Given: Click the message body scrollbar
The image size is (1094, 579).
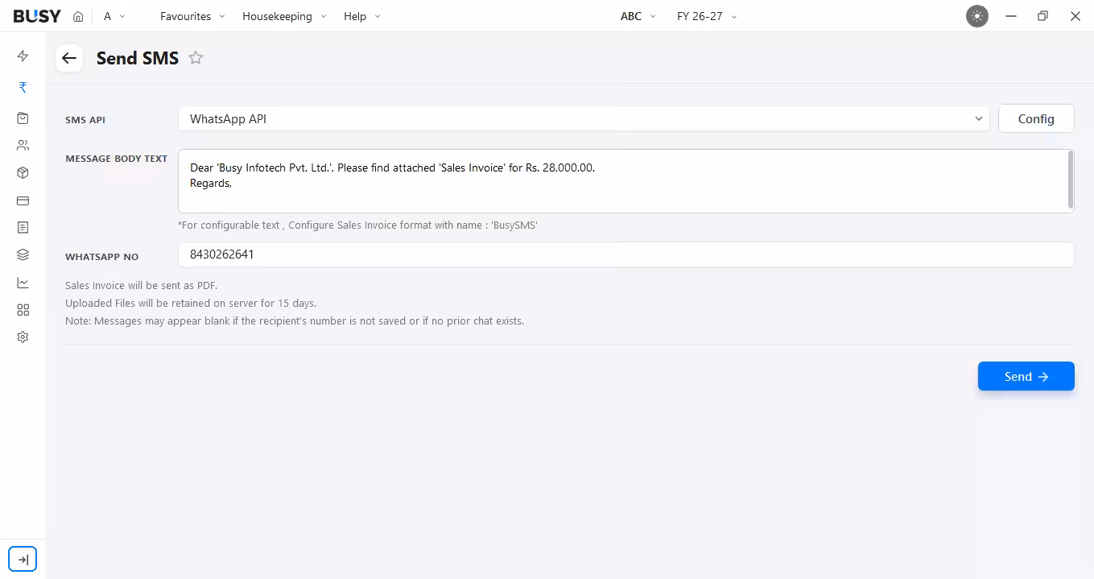Looking at the screenshot, I should coord(1071,180).
